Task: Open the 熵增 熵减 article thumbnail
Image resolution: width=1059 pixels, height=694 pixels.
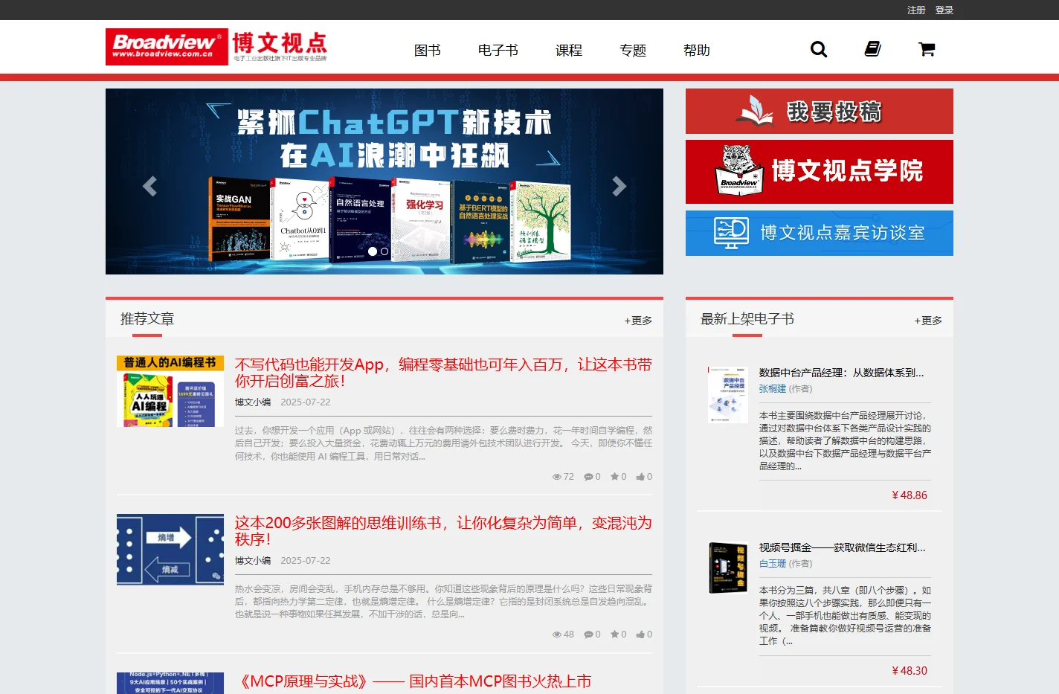Action: pyautogui.click(x=170, y=550)
